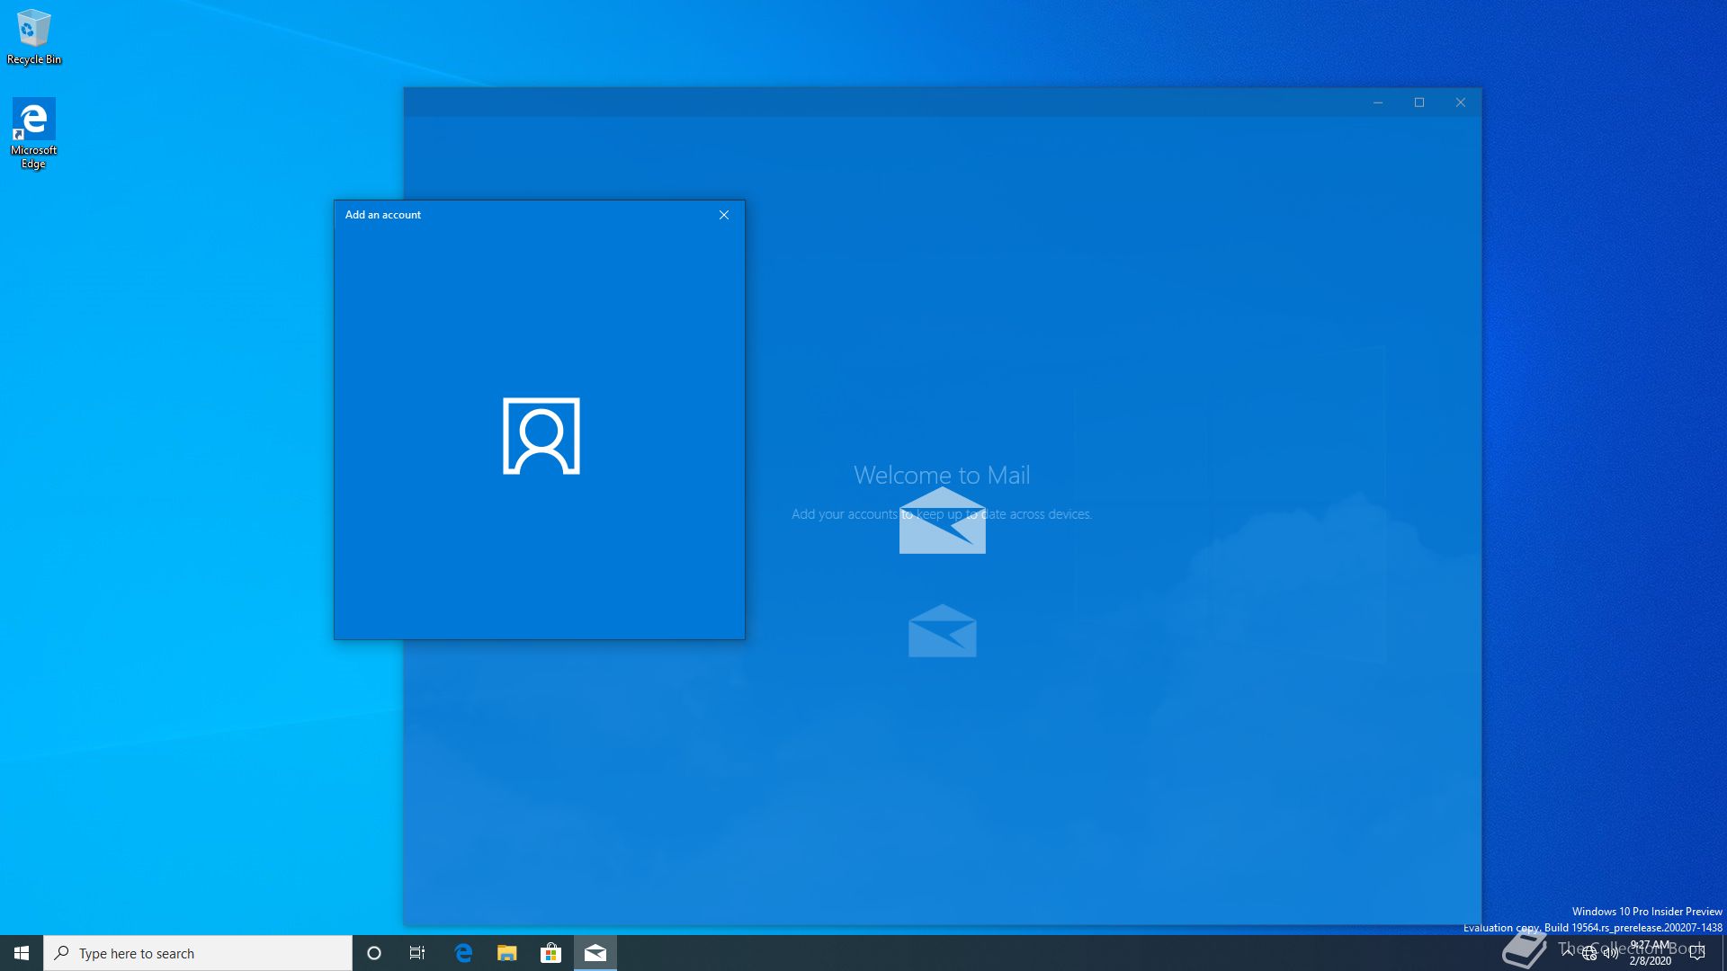This screenshot has height=971, width=1727.
Task: Click the account avatar icon in dialog
Action: (541, 436)
